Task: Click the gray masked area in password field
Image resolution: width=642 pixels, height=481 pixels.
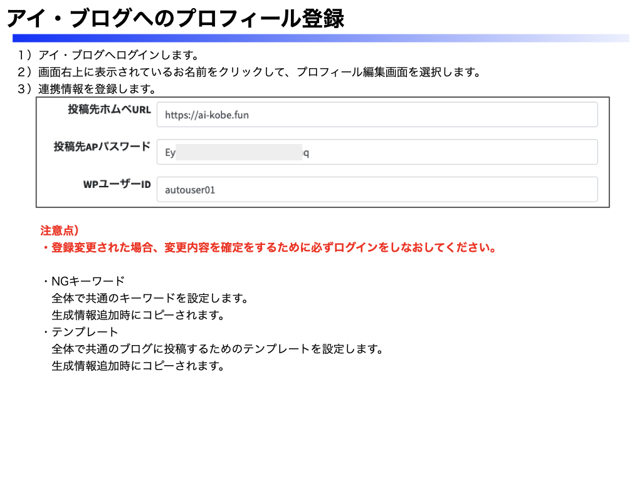Action: coord(239,152)
